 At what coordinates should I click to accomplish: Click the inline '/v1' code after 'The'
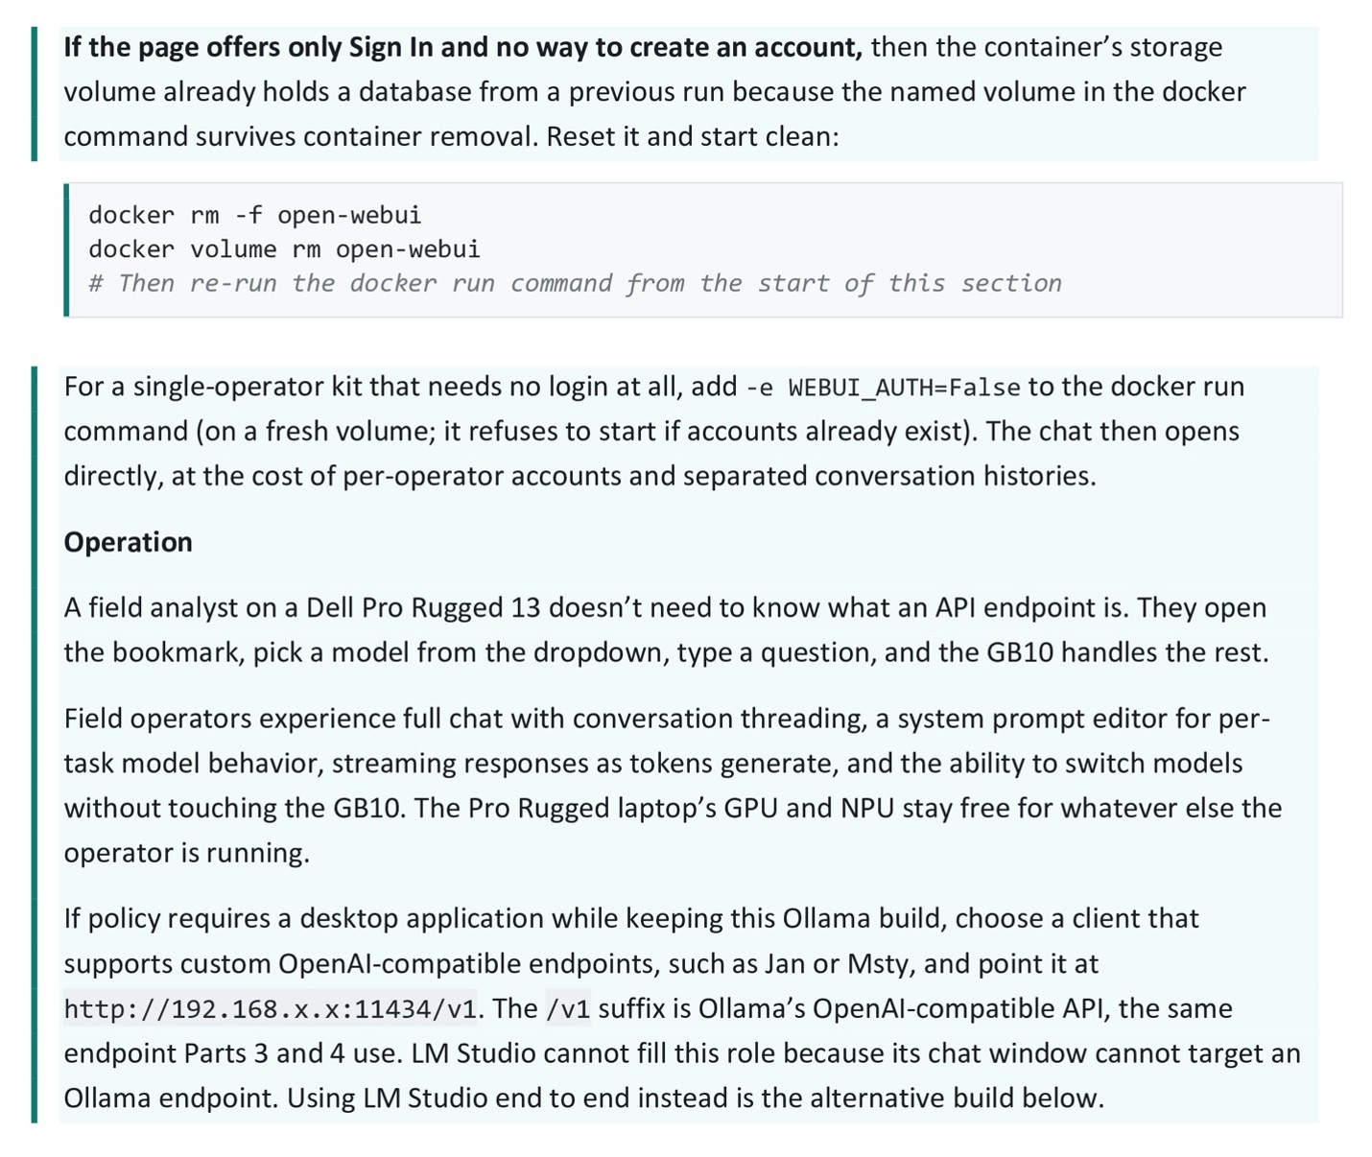(568, 1009)
